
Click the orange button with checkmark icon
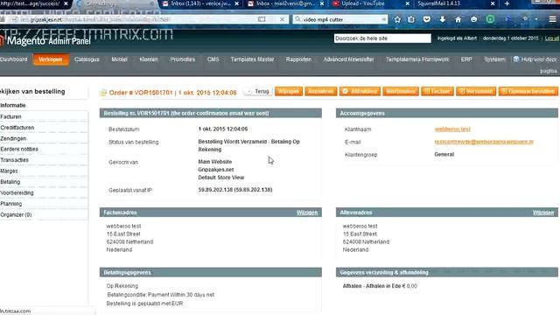[x=360, y=91]
